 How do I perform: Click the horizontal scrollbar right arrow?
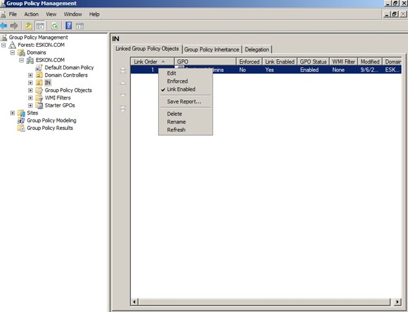[398, 302]
